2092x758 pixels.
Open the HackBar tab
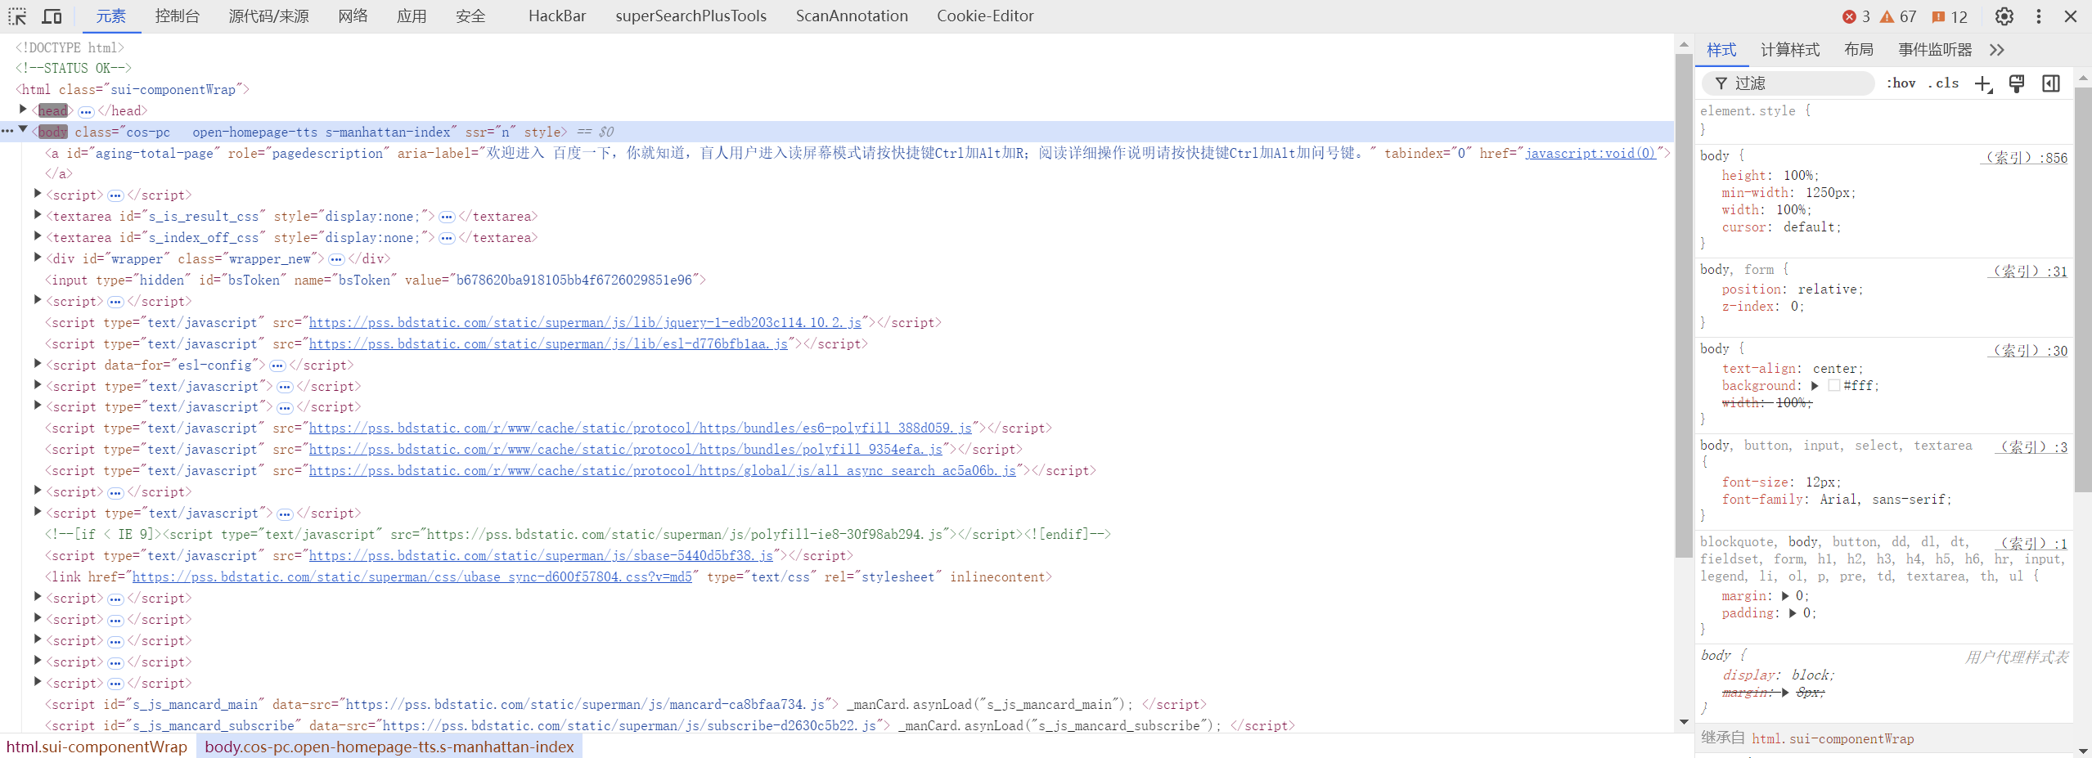pyautogui.click(x=556, y=16)
